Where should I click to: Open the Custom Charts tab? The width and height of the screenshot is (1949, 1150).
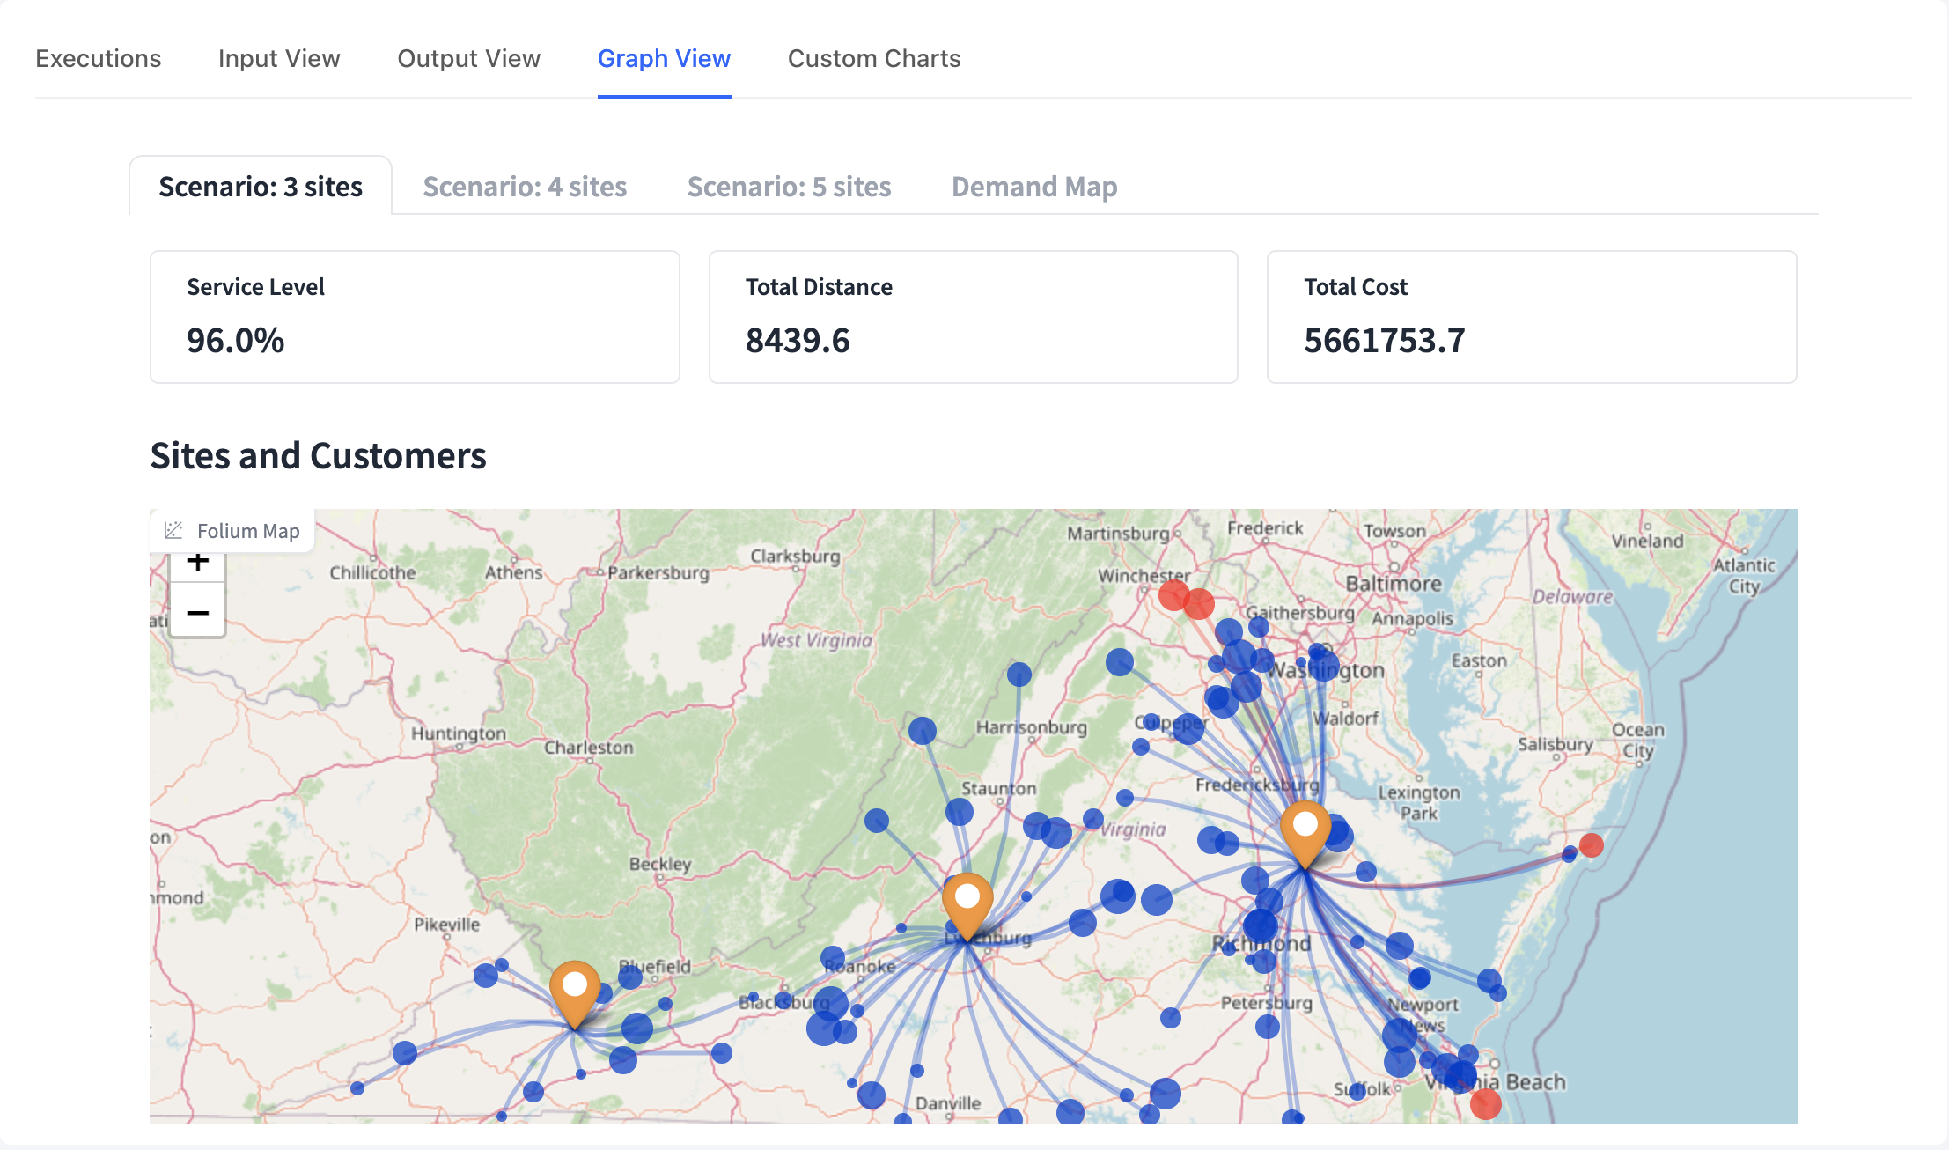(873, 59)
